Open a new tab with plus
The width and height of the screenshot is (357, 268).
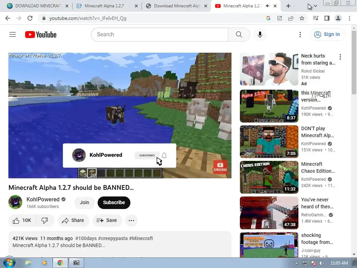click(288, 6)
